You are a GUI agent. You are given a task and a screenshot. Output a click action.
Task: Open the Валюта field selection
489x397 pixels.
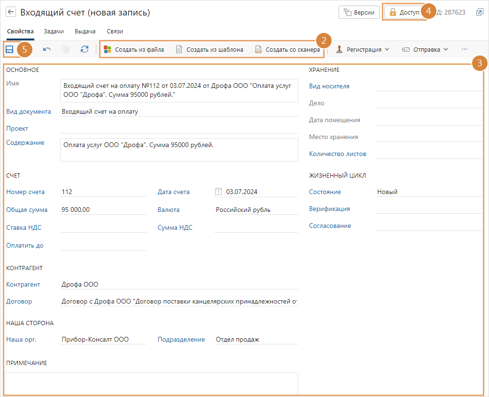256,210
